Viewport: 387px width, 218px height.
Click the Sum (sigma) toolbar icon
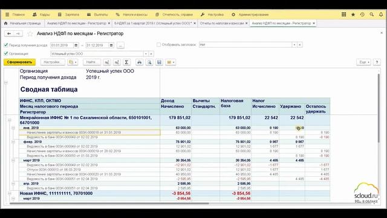[x=126, y=62]
